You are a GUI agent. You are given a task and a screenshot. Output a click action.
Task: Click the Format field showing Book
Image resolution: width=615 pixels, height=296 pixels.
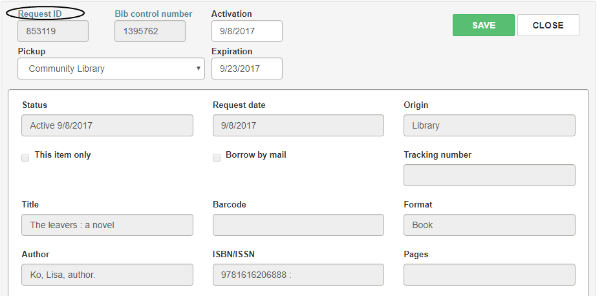490,225
